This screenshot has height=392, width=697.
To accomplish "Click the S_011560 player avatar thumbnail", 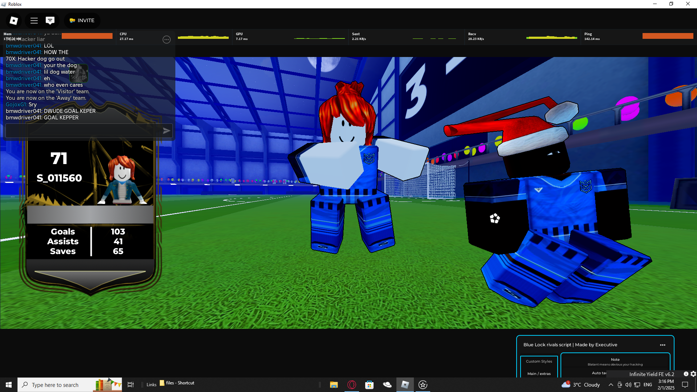I will (x=122, y=180).
